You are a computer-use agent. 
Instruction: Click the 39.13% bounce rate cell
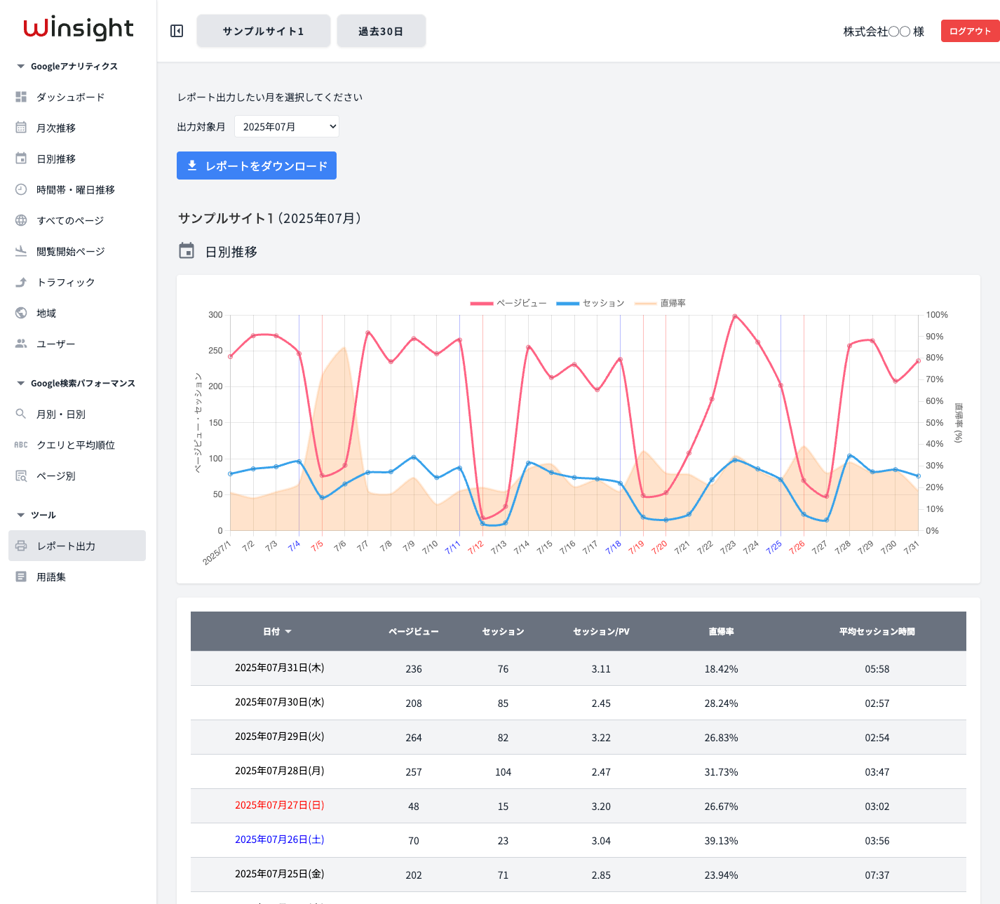click(x=721, y=840)
